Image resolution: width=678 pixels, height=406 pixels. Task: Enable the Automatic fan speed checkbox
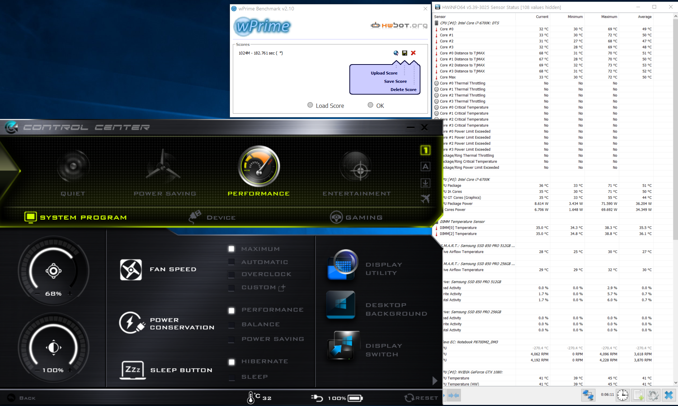[x=231, y=262]
